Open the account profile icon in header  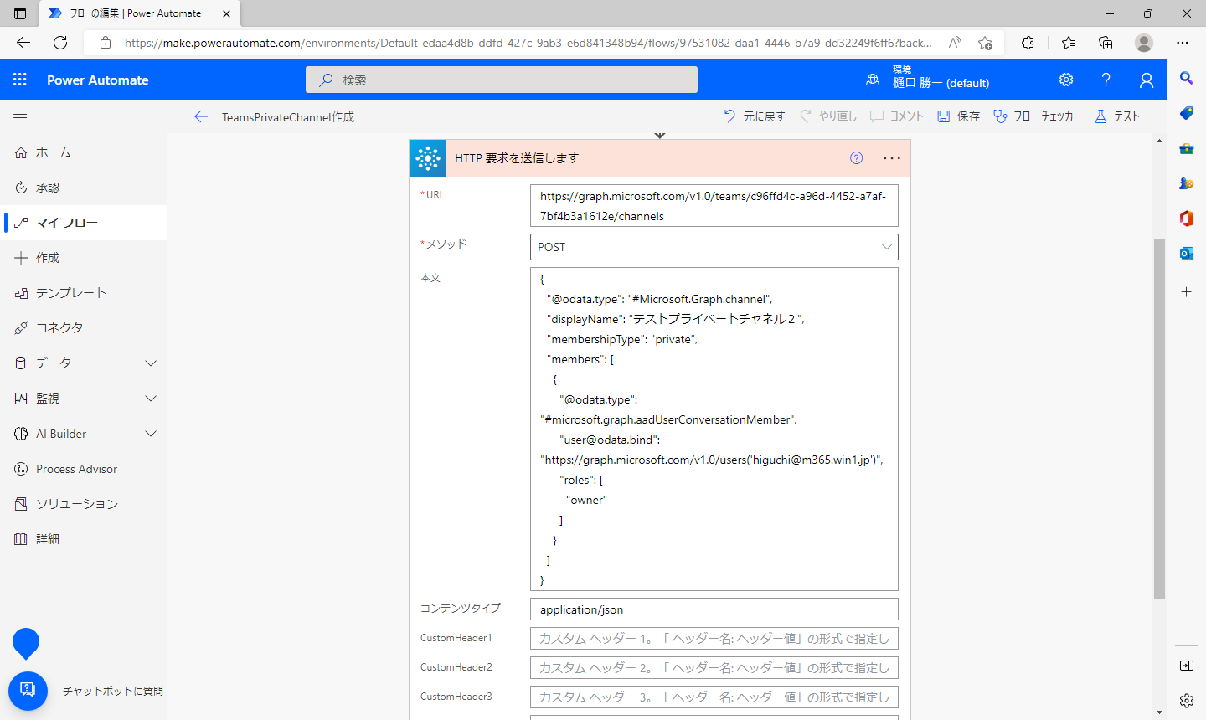[x=1147, y=80]
